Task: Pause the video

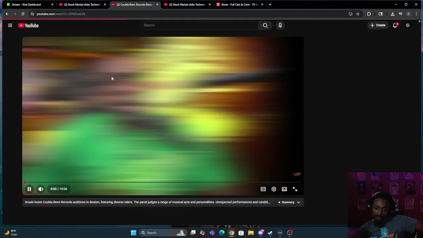Action: pos(29,189)
